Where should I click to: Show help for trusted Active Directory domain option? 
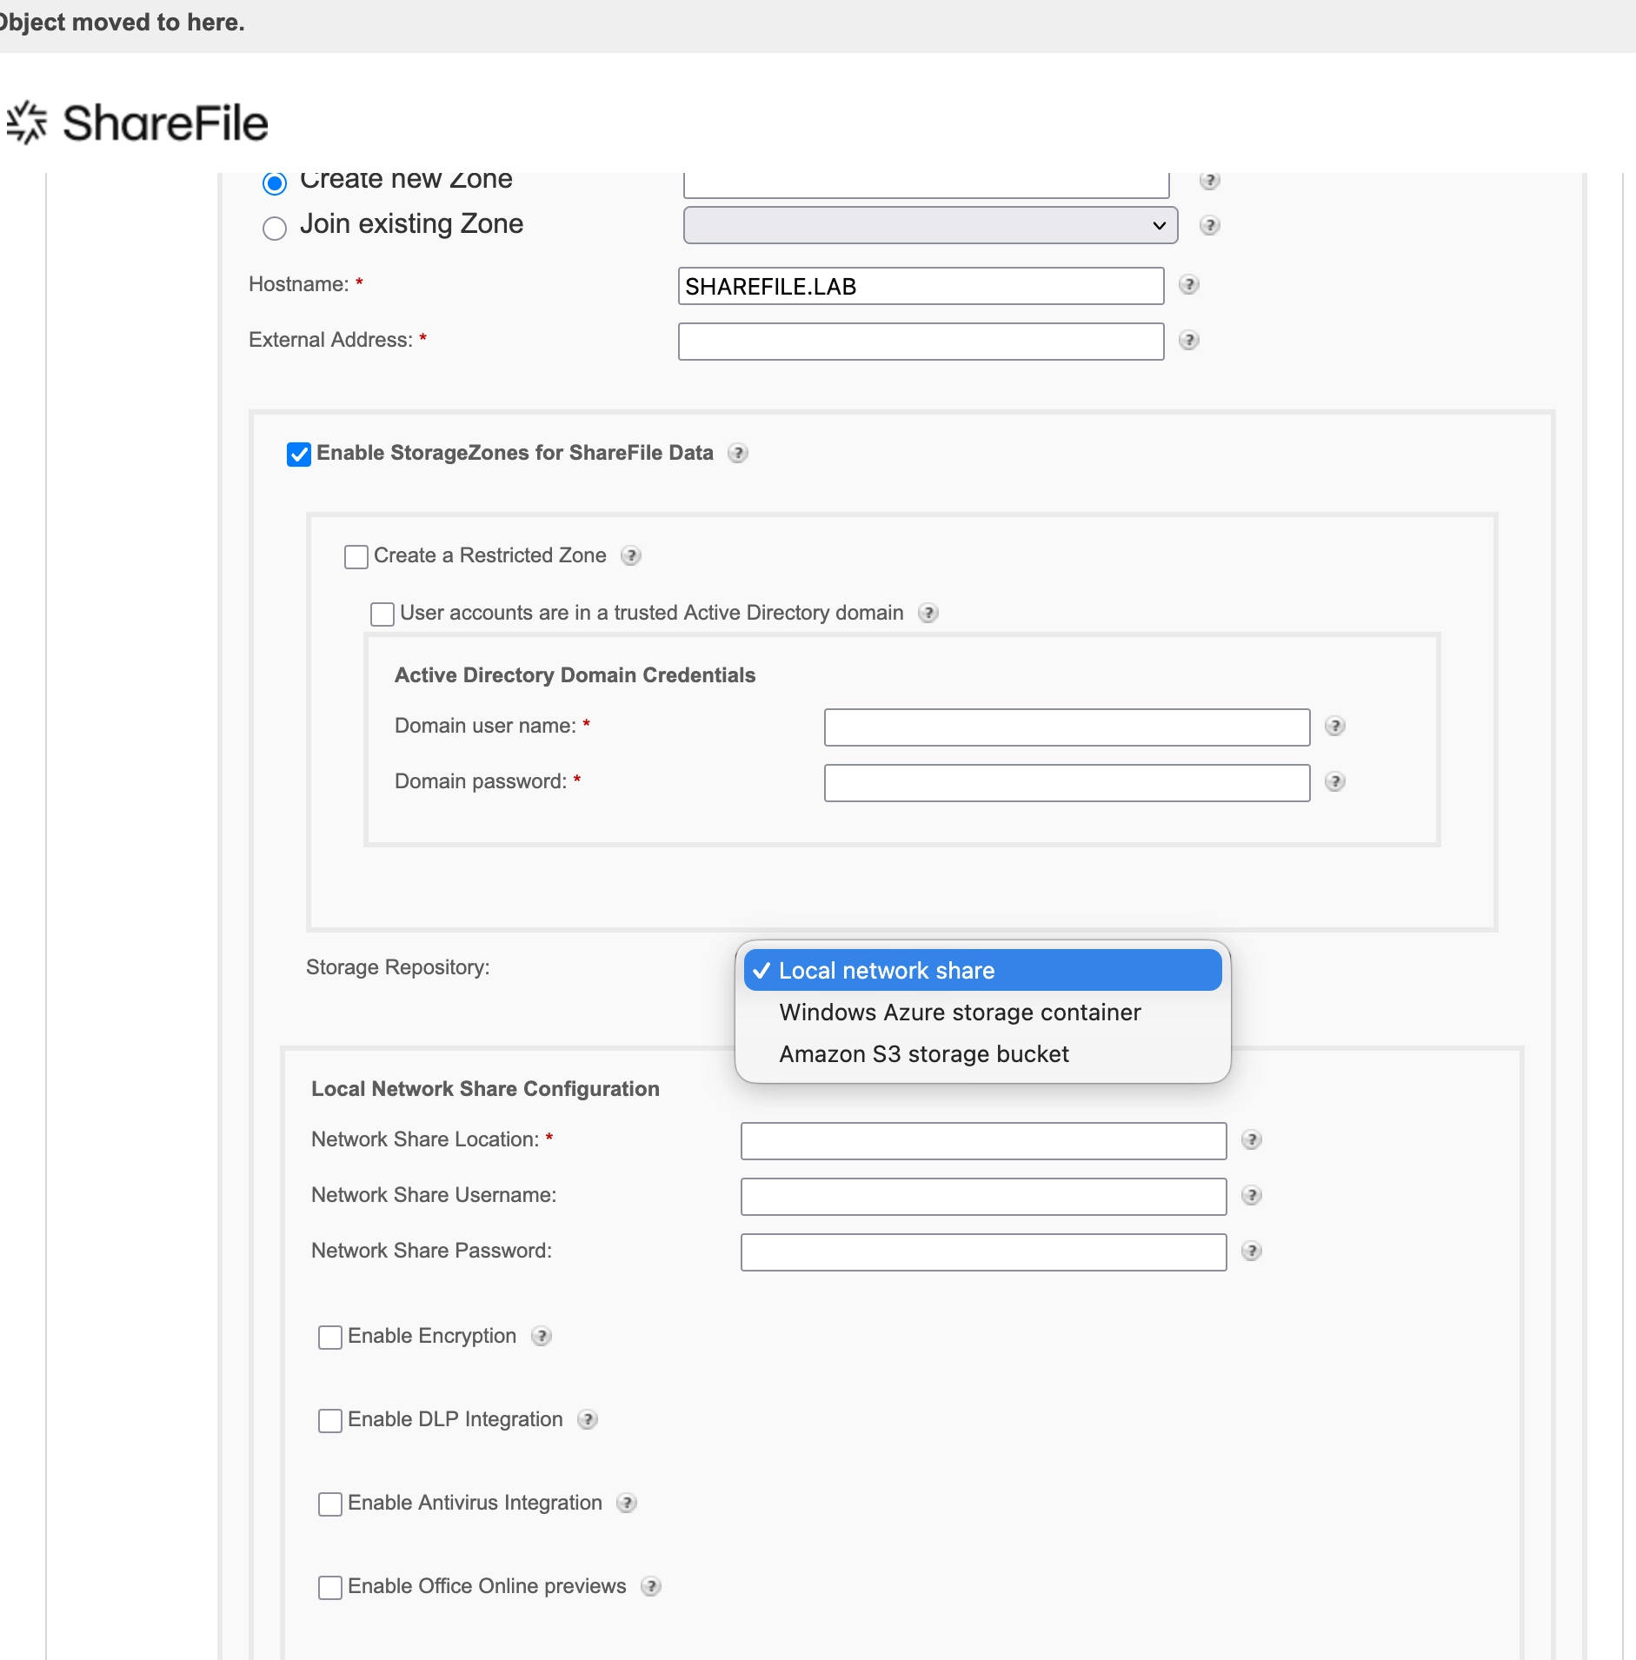click(x=928, y=614)
